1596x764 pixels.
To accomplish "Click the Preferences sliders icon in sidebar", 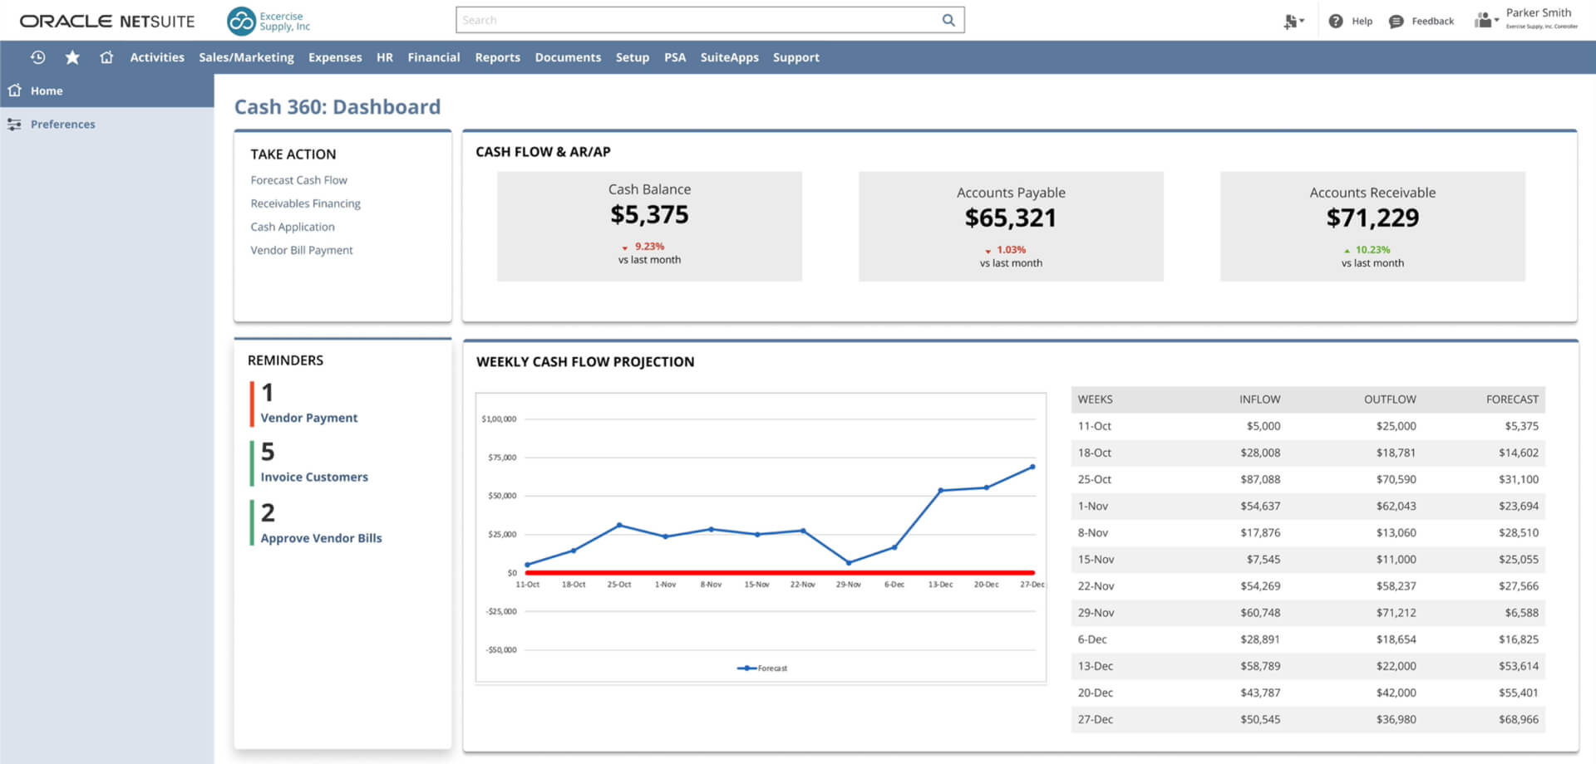I will pyautogui.click(x=15, y=124).
